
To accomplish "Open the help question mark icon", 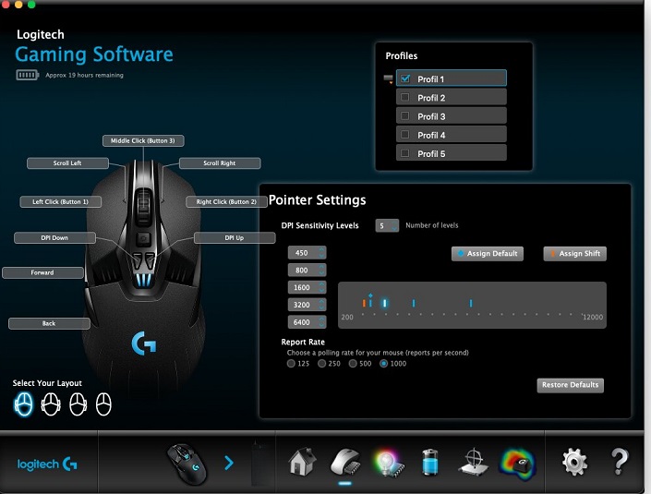I will click(x=620, y=462).
